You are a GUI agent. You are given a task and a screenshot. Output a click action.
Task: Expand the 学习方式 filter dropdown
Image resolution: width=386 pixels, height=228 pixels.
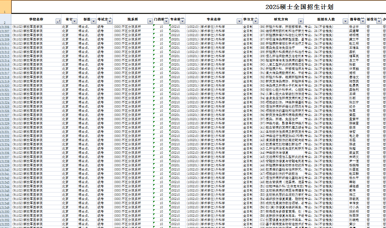pyautogui.click(x=255, y=21)
